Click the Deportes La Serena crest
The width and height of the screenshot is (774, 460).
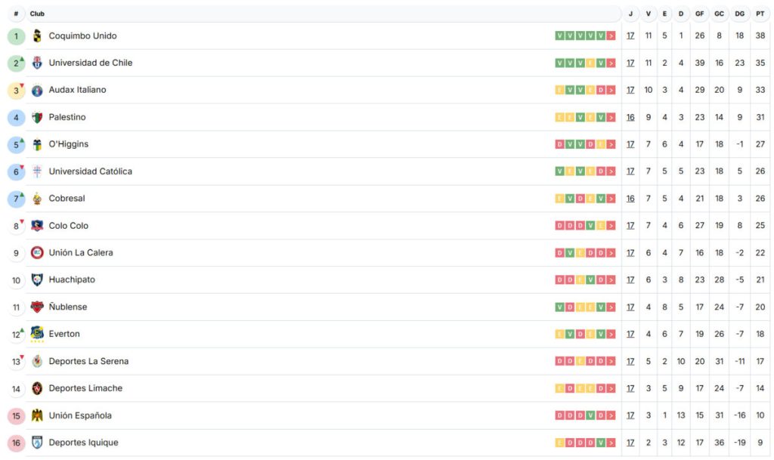[x=37, y=361]
